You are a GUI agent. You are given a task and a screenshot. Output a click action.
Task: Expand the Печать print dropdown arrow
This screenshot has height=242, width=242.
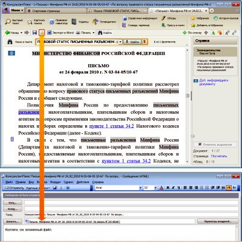pyautogui.click(x=93, y=33)
